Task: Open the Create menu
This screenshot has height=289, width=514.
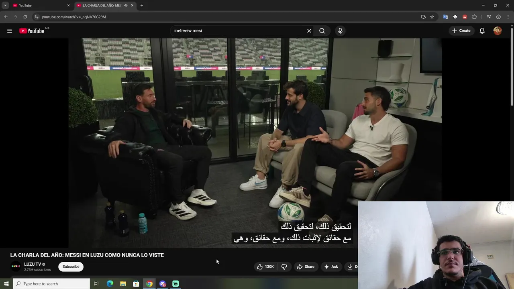Action: tap(461, 31)
